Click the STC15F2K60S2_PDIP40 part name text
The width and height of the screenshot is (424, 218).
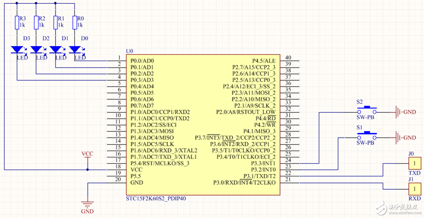pos(156,199)
